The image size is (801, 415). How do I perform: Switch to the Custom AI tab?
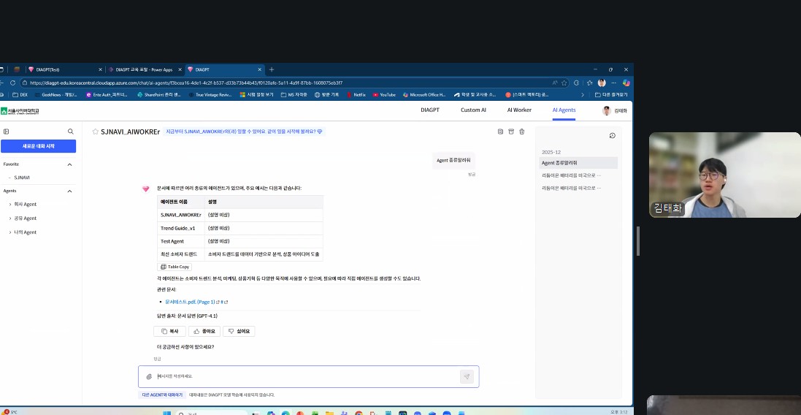[x=474, y=110]
